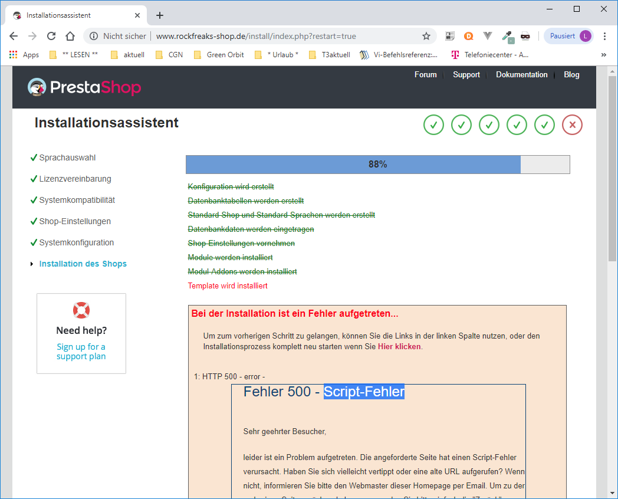Select the Installation des Shops step
This screenshot has width=618, height=499.
tap(83, 264)
